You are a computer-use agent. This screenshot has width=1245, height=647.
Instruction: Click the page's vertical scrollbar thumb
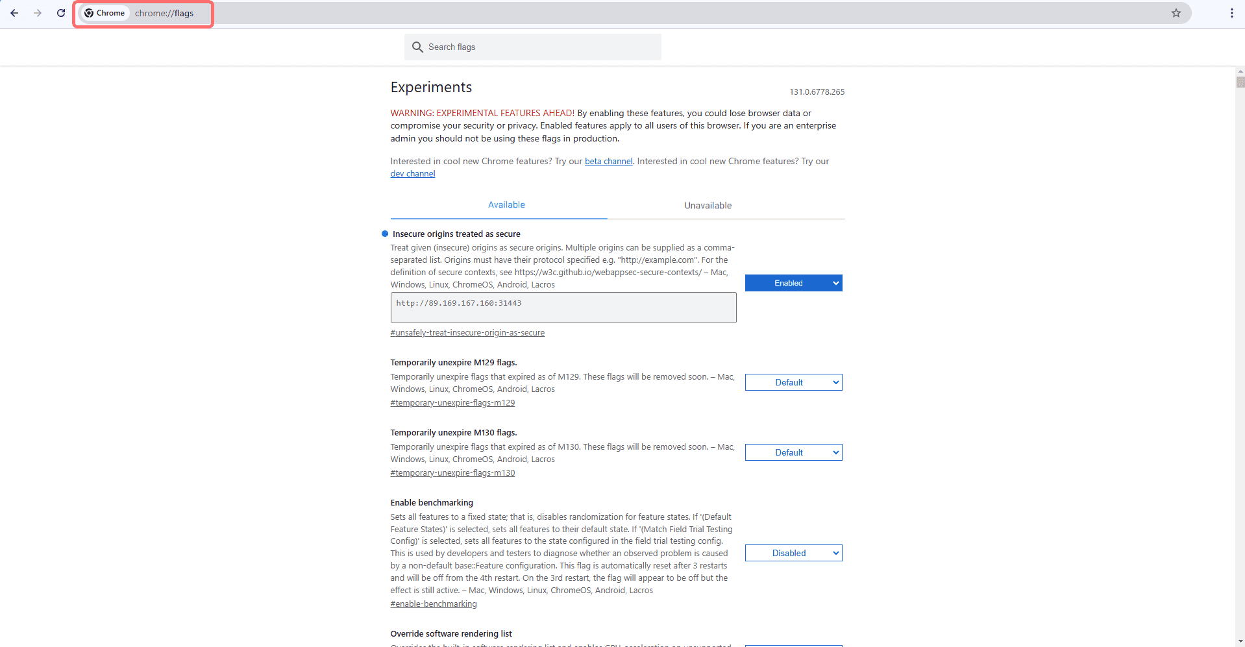tap(1240, 82)
